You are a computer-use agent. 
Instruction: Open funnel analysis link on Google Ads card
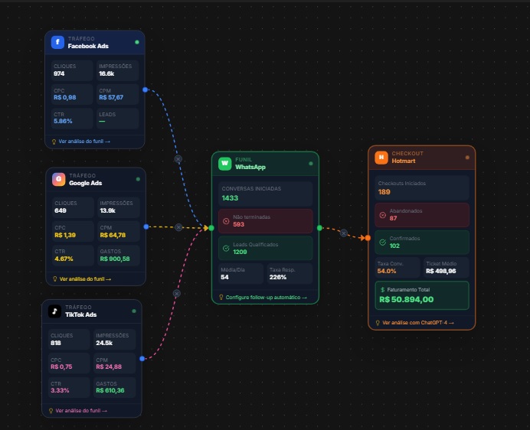tap(85, 279)
